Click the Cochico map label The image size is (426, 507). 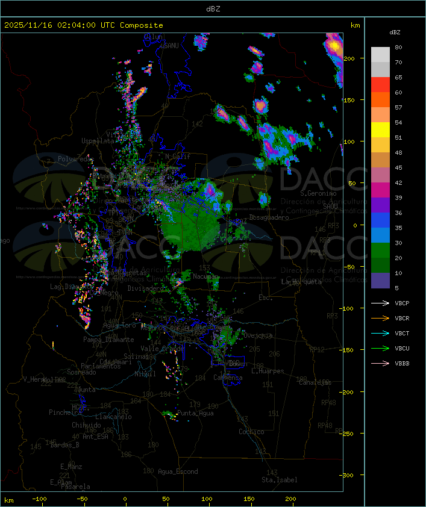[251, 432]
